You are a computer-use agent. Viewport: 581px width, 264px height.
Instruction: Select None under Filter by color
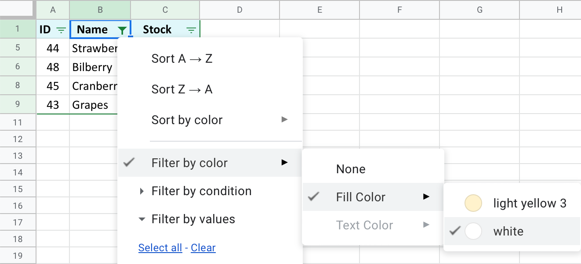pos(350,169)
